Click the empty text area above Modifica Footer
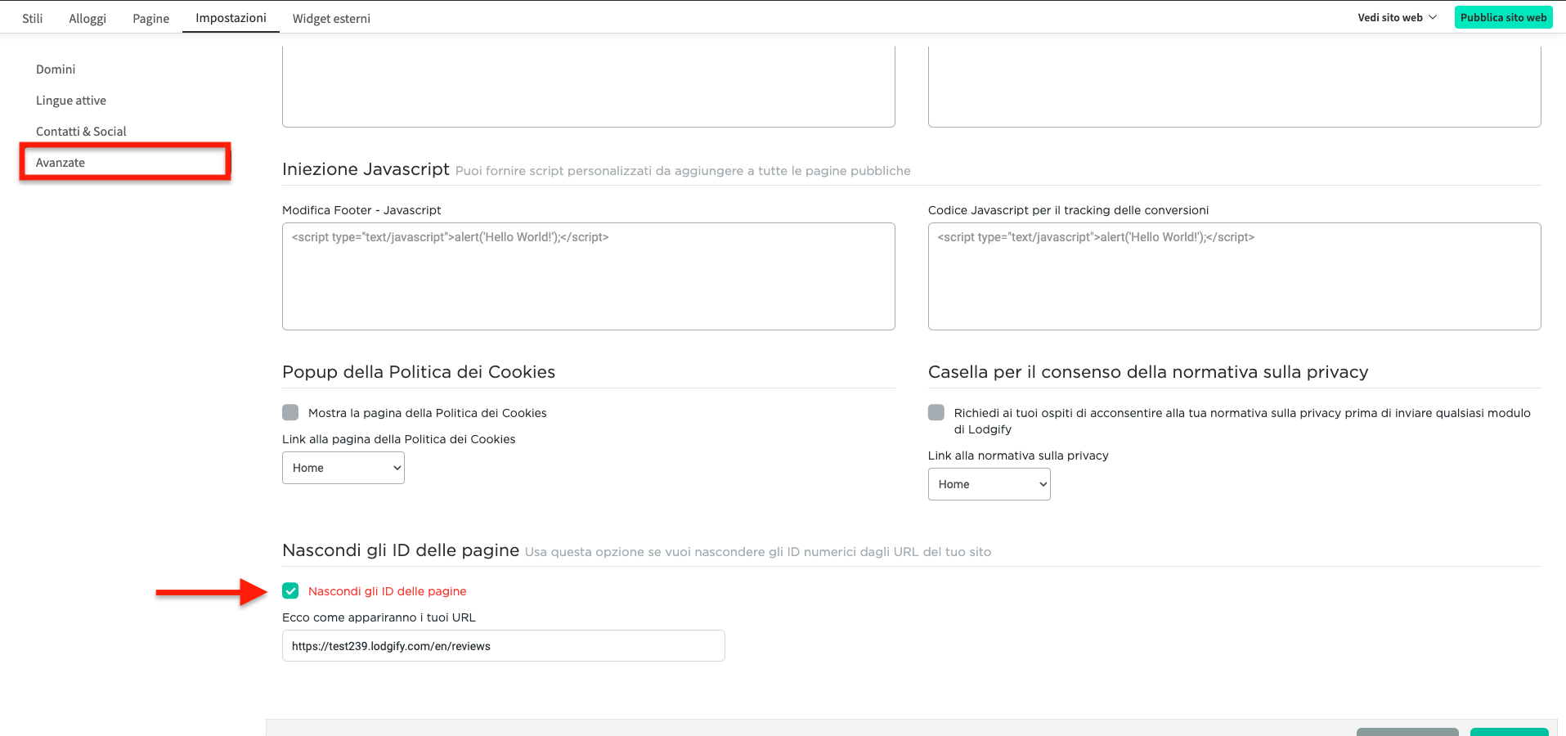1566x736 pixels. pos(589,87)
